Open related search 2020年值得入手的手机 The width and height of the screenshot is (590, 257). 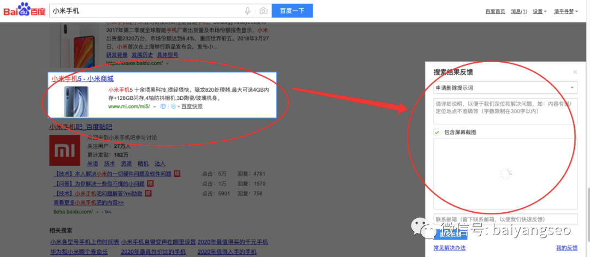(x=227, y=252)
